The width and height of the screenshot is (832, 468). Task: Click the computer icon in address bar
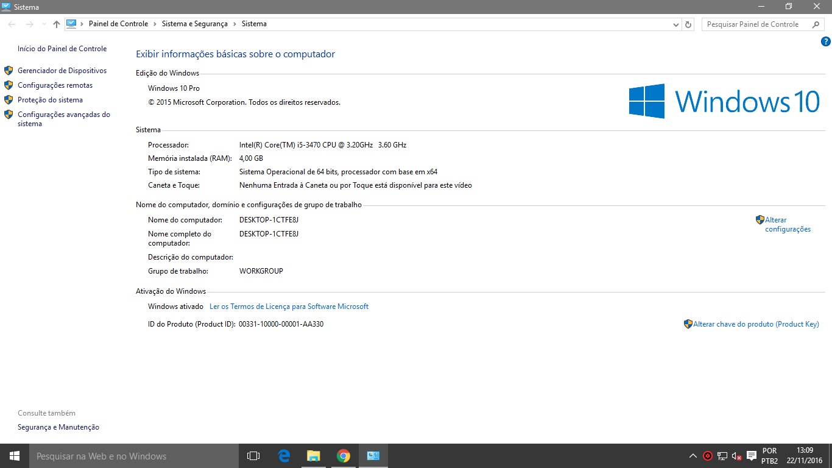[x=71, y=24]
